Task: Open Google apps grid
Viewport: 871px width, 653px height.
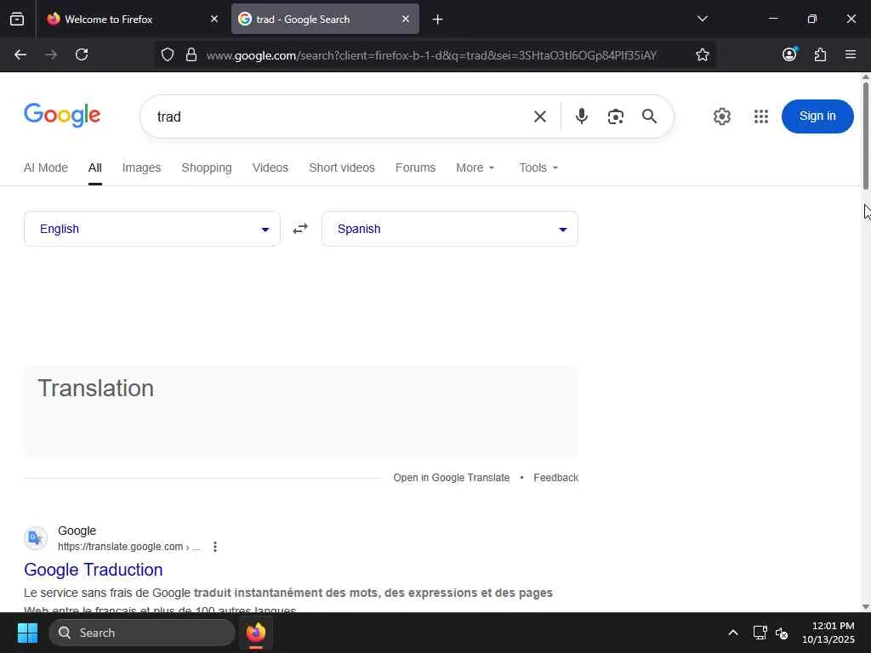Action: [x=761, y=116]
